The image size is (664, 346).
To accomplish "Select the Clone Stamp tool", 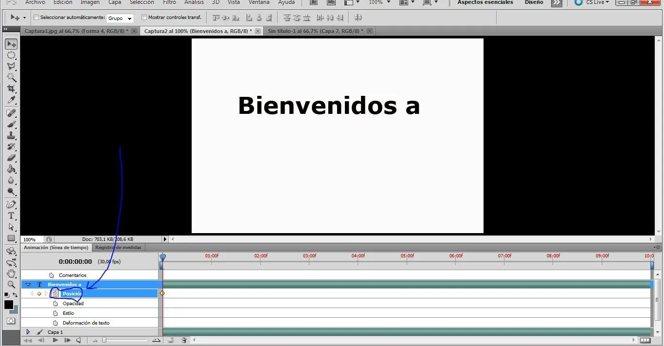I will click(11, 135).
